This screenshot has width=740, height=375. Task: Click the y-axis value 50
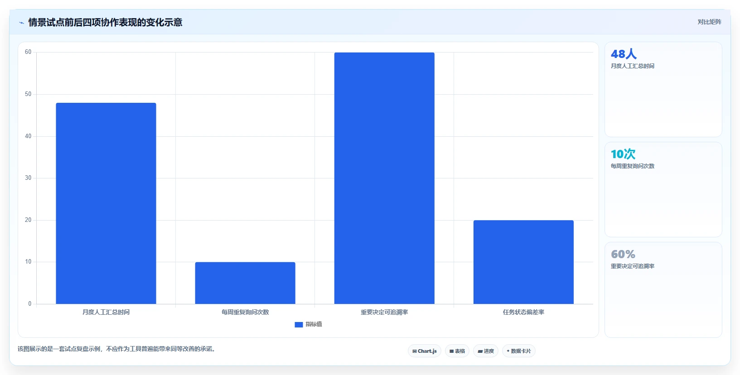tap(28, 94)
